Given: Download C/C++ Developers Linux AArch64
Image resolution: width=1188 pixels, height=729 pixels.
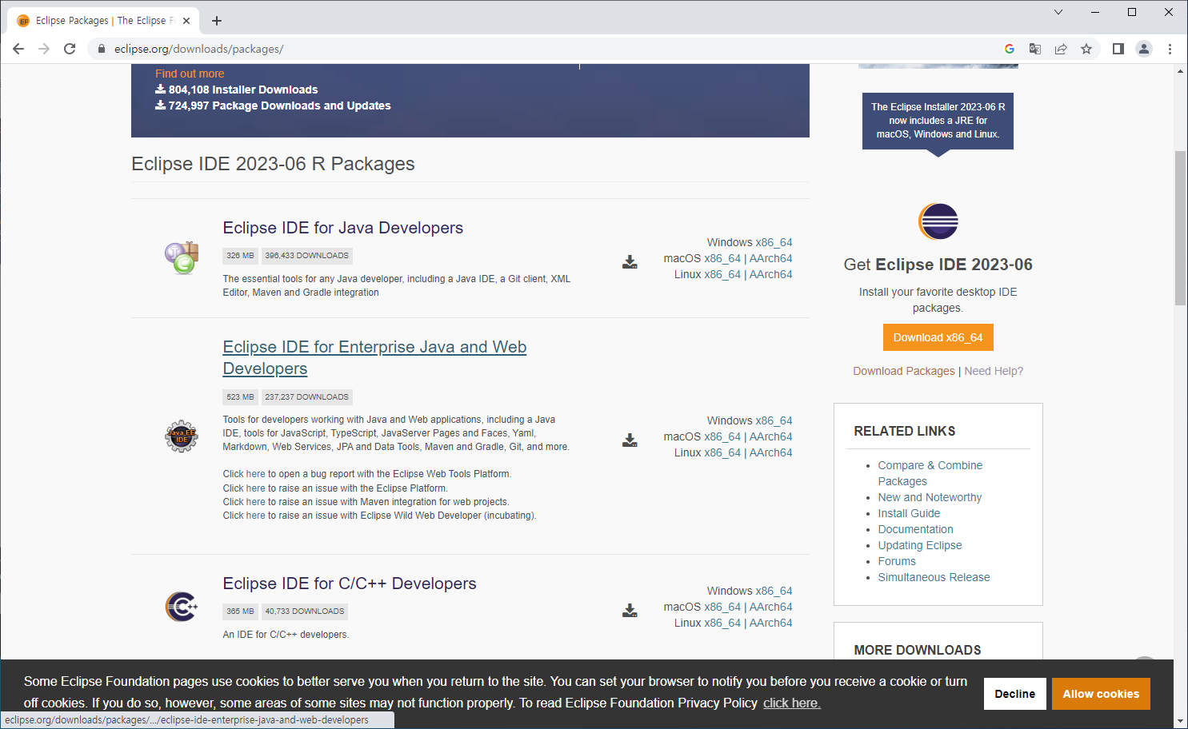Looking at the screenshot, I should tap(771, 623).
